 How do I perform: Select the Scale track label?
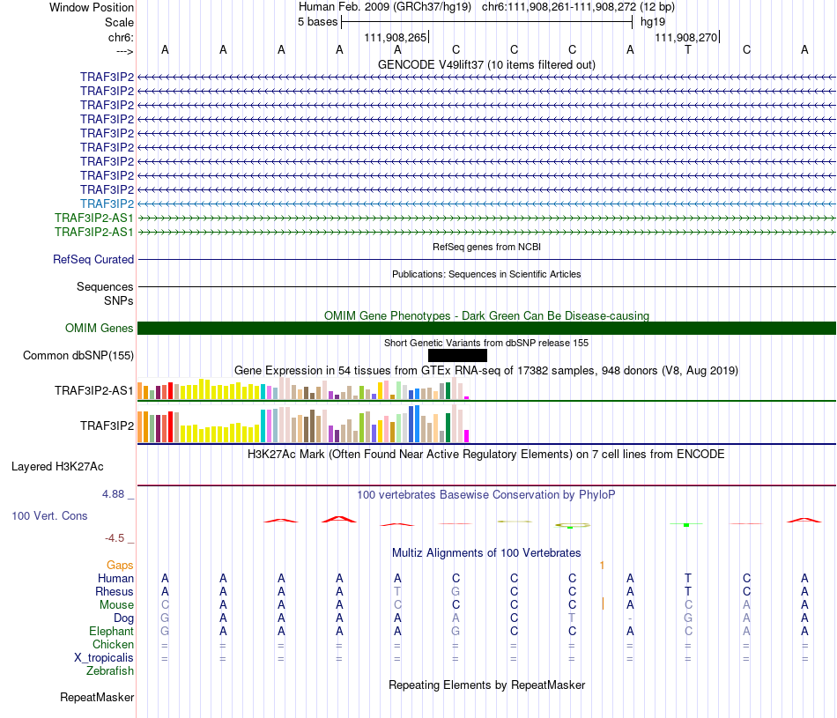pyautogui.click(x=119, y=22)
